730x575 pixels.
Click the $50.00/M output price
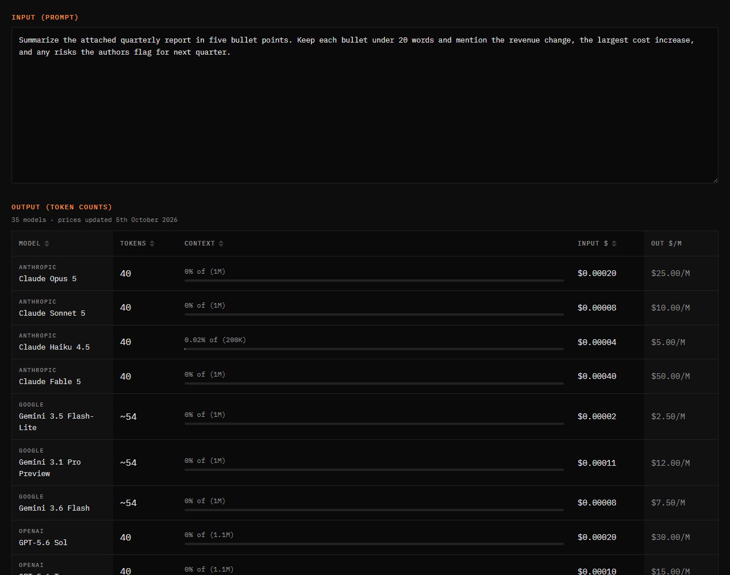670,377
